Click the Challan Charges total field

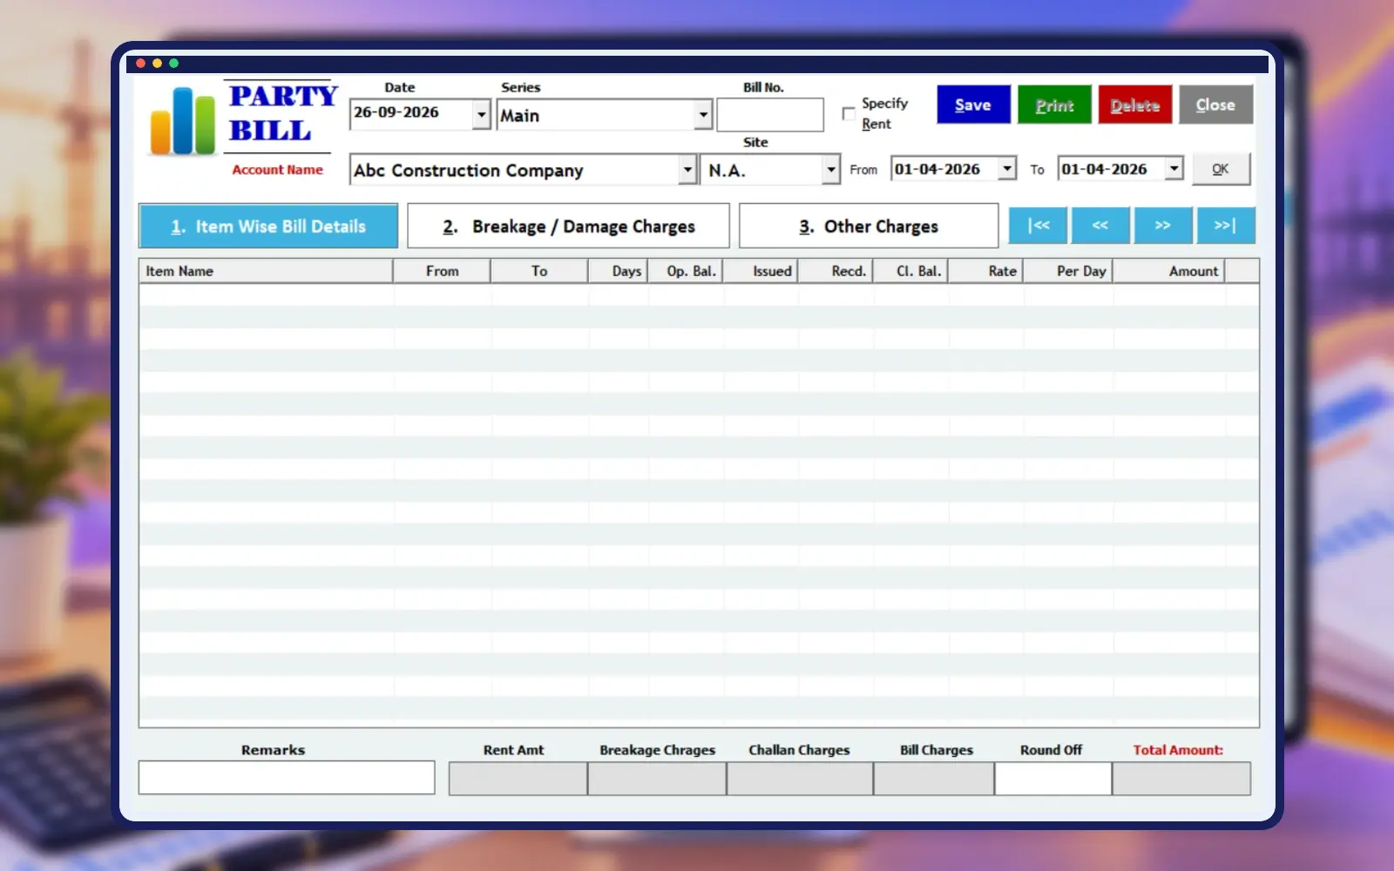tap(800, 779)
